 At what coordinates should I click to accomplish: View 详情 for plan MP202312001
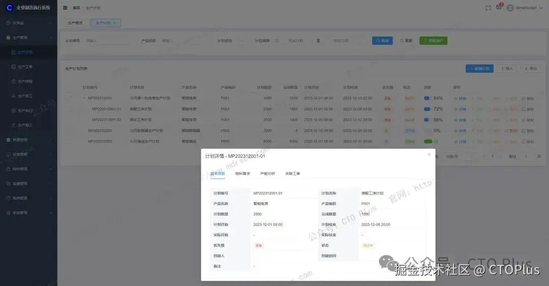(460, 99)
